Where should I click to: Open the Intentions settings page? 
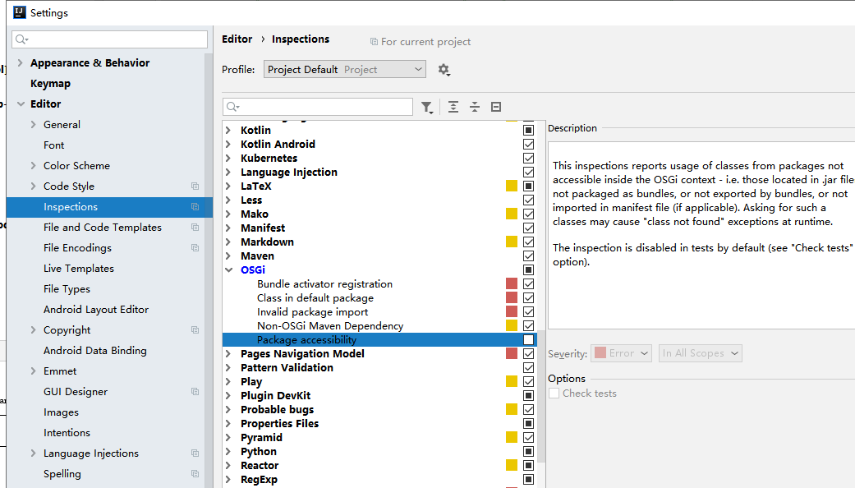67,433
